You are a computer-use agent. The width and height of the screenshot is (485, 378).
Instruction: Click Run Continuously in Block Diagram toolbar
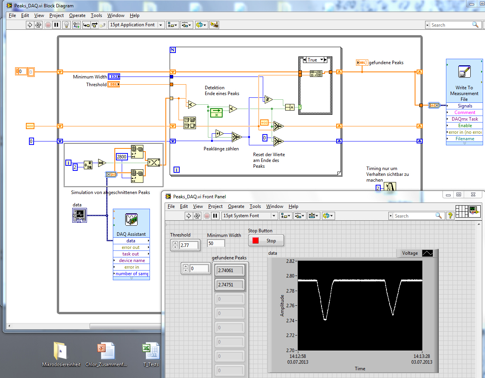pos(38,25)
